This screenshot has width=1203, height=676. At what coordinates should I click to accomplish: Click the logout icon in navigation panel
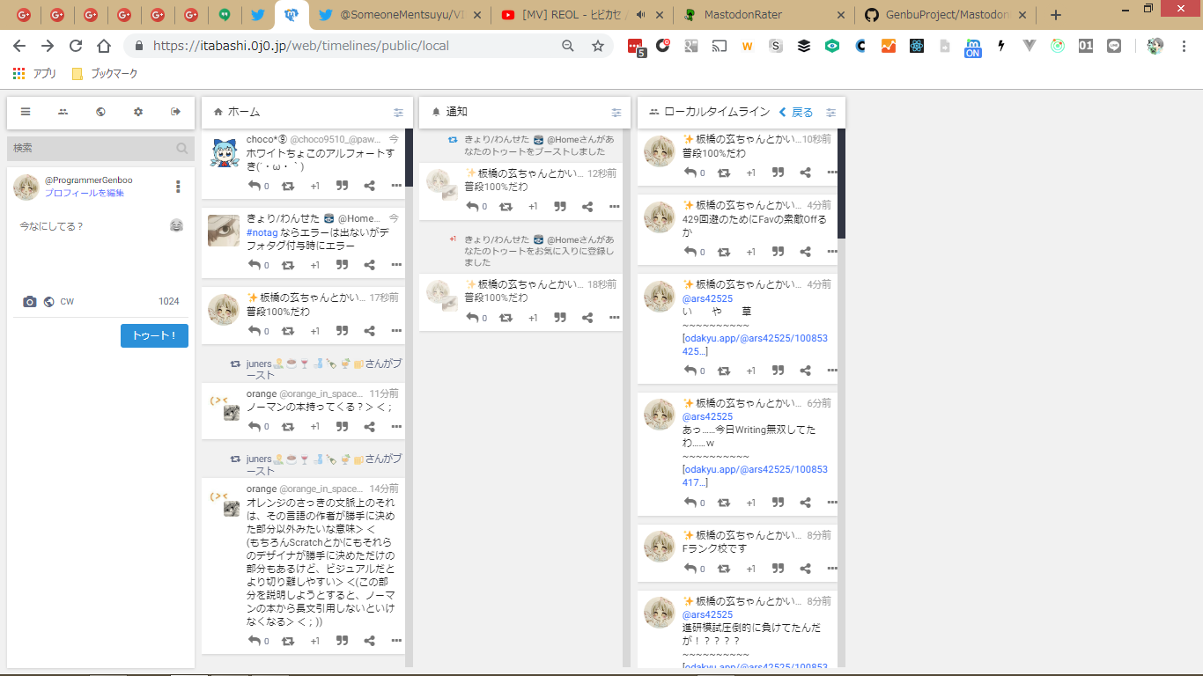coord(175,112)
